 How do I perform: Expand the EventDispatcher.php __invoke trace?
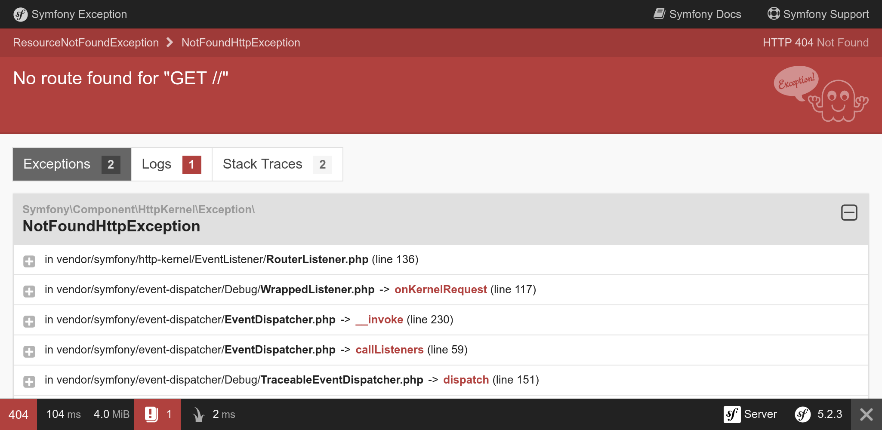[x=29, y=321]
